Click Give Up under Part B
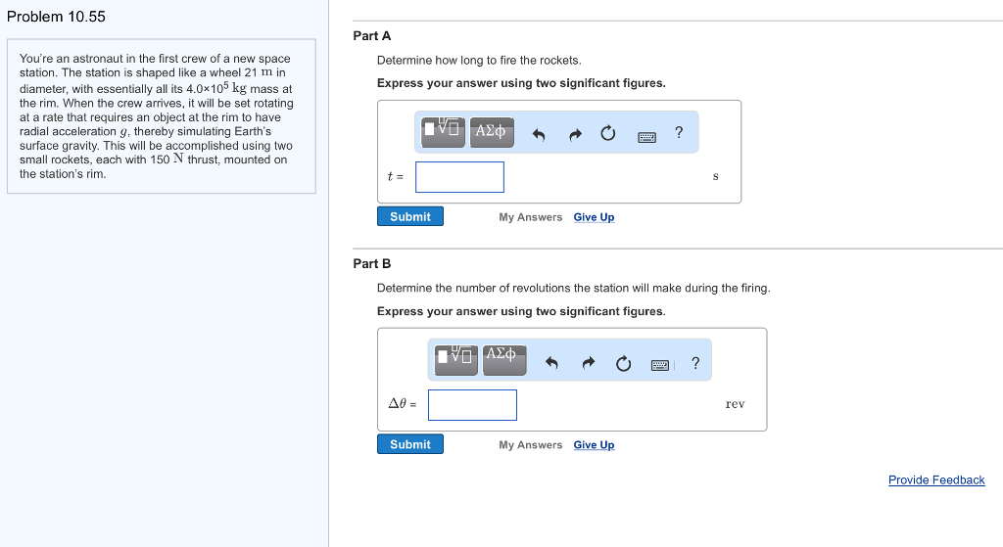This screenshot has width=1003, height=547. pyautogui.click(x=594, y=445)
